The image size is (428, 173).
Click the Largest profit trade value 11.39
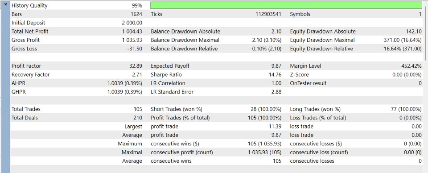click(x=275, y=126)
